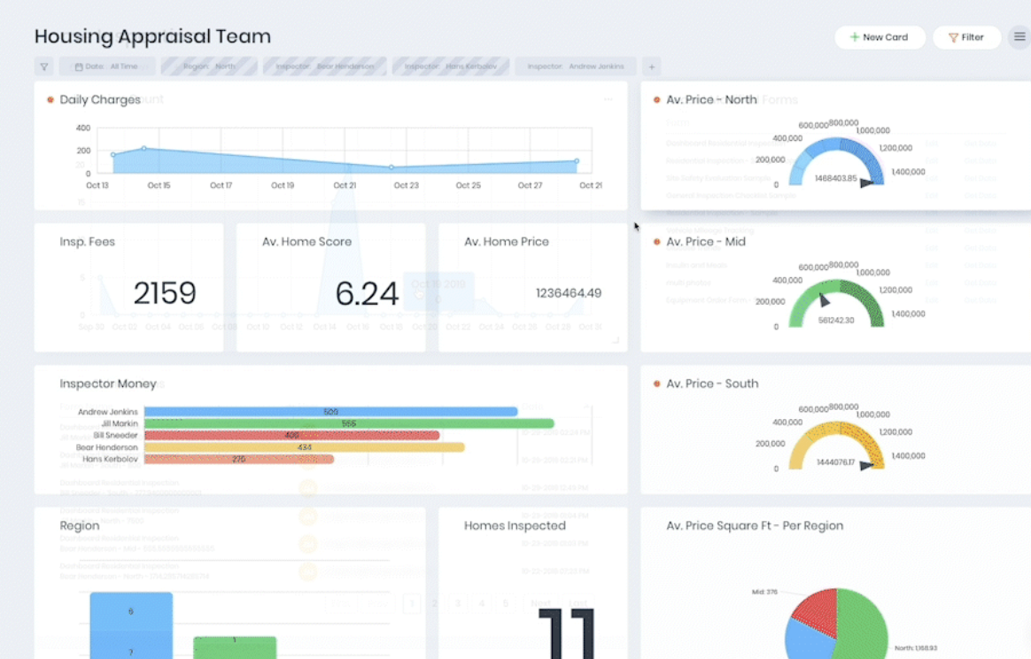The image size is (1031, 659).
Task: Click the New Card button
Action: 880,37
